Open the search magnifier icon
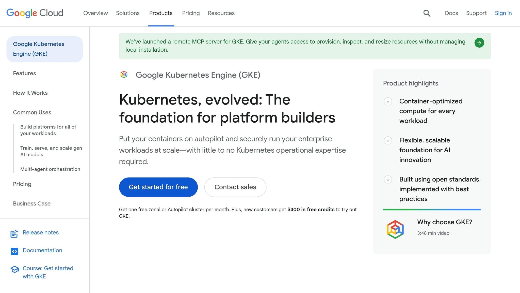520x293 pixels. coord(427,13)
